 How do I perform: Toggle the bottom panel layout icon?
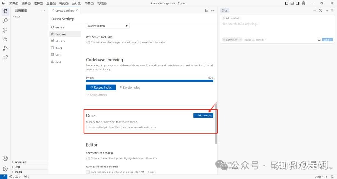[x=292, y=3]
